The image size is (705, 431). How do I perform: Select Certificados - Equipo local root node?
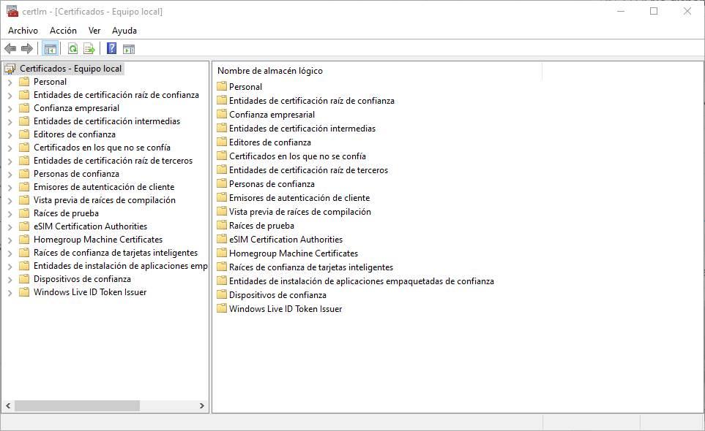(x=70, y=69)
